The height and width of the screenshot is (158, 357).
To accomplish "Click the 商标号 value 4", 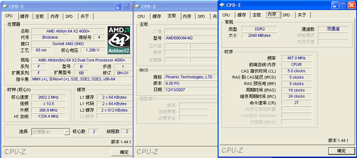I will tap(99, 37).
